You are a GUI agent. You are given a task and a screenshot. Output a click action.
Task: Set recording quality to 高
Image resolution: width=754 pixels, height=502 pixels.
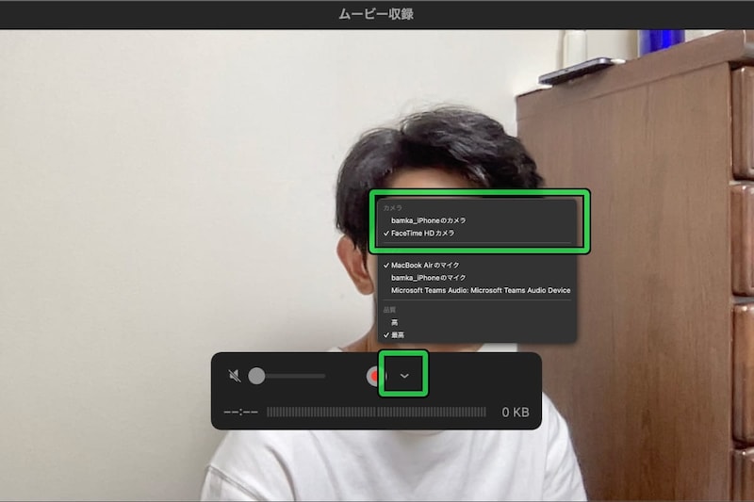394,322
